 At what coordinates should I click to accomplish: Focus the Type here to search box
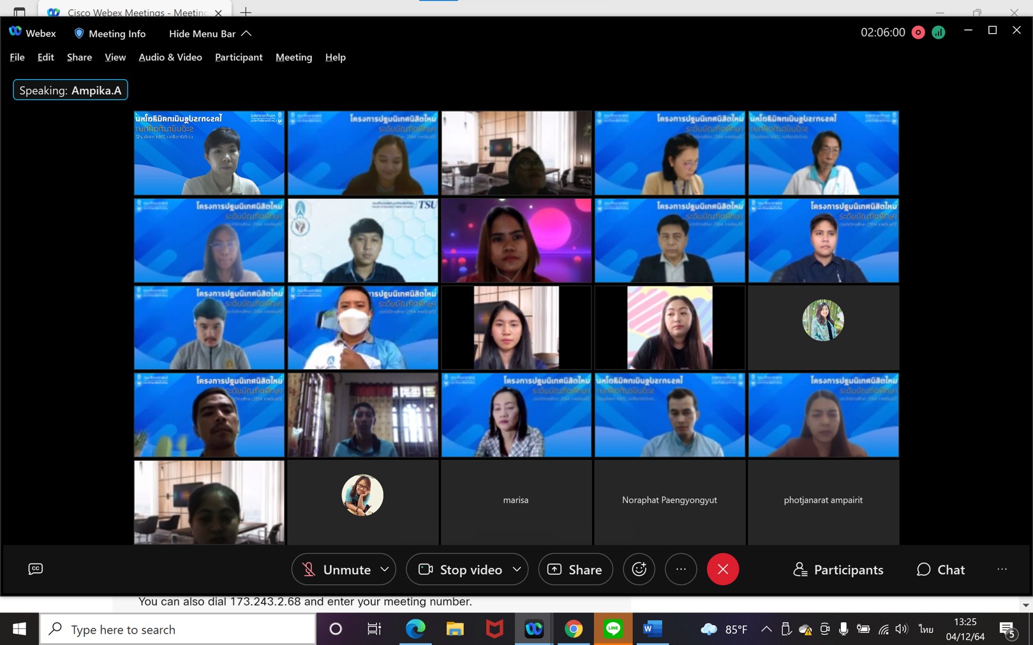tap(178, 629)
